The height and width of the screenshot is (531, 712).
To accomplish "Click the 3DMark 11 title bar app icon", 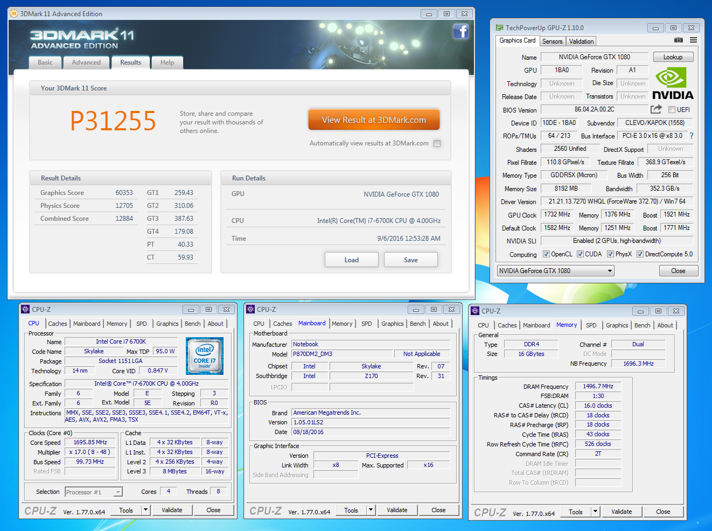I will point(14,13).
